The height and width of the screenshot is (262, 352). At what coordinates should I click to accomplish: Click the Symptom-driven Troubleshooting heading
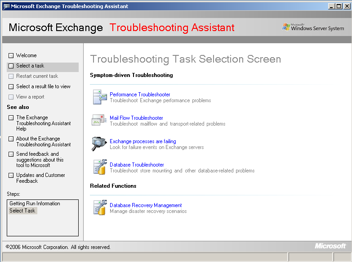click(131, 75)
